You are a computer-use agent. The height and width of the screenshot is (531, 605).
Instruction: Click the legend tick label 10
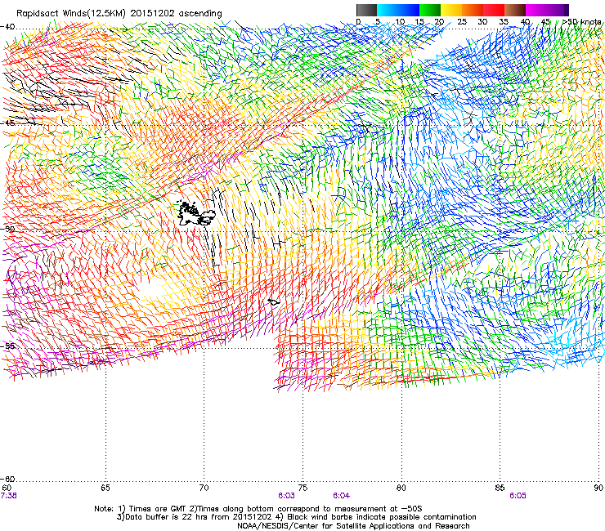[400, 22]
